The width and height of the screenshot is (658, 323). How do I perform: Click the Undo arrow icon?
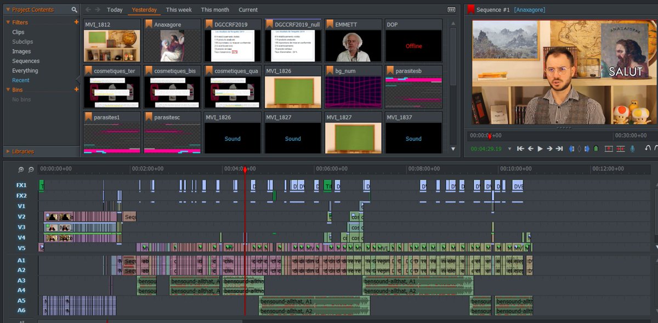(x=648, y=148)
